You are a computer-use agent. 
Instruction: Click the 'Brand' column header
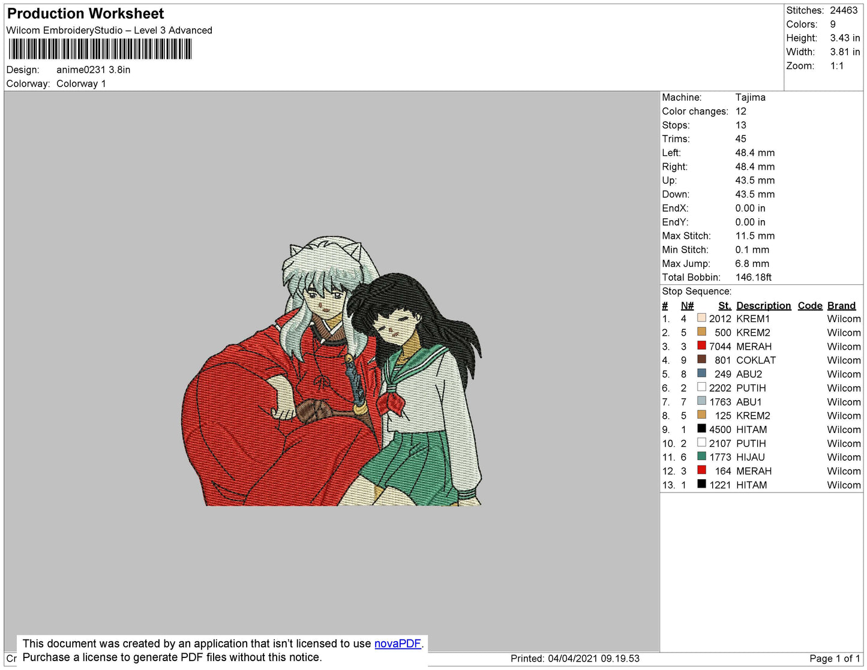tap(841, 305)
